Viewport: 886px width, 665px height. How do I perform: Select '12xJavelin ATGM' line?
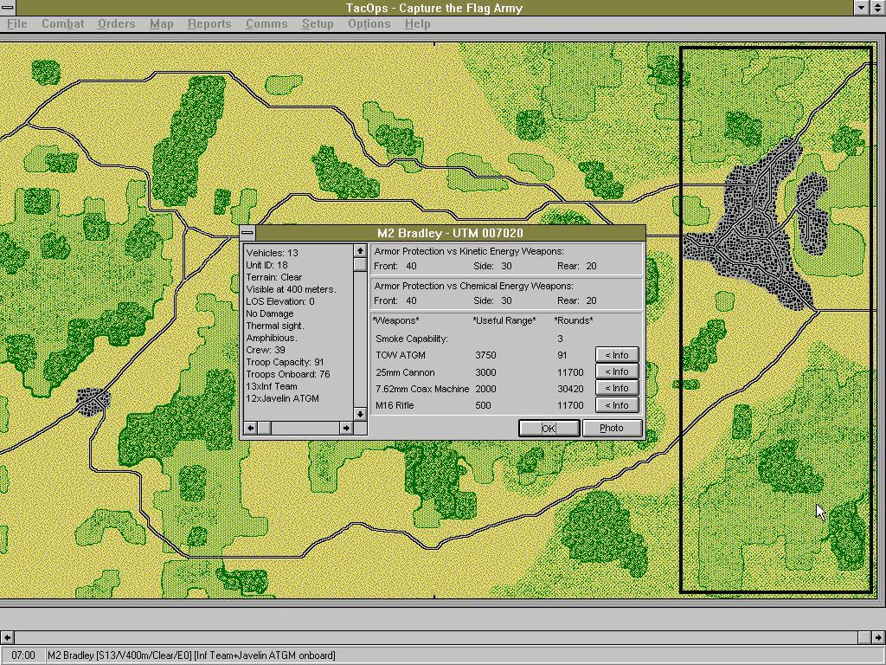pyautogui.click(x=282, y=398)
